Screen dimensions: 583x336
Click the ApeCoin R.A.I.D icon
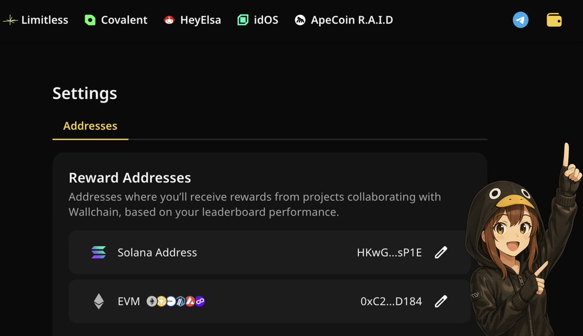coord(300,19)
